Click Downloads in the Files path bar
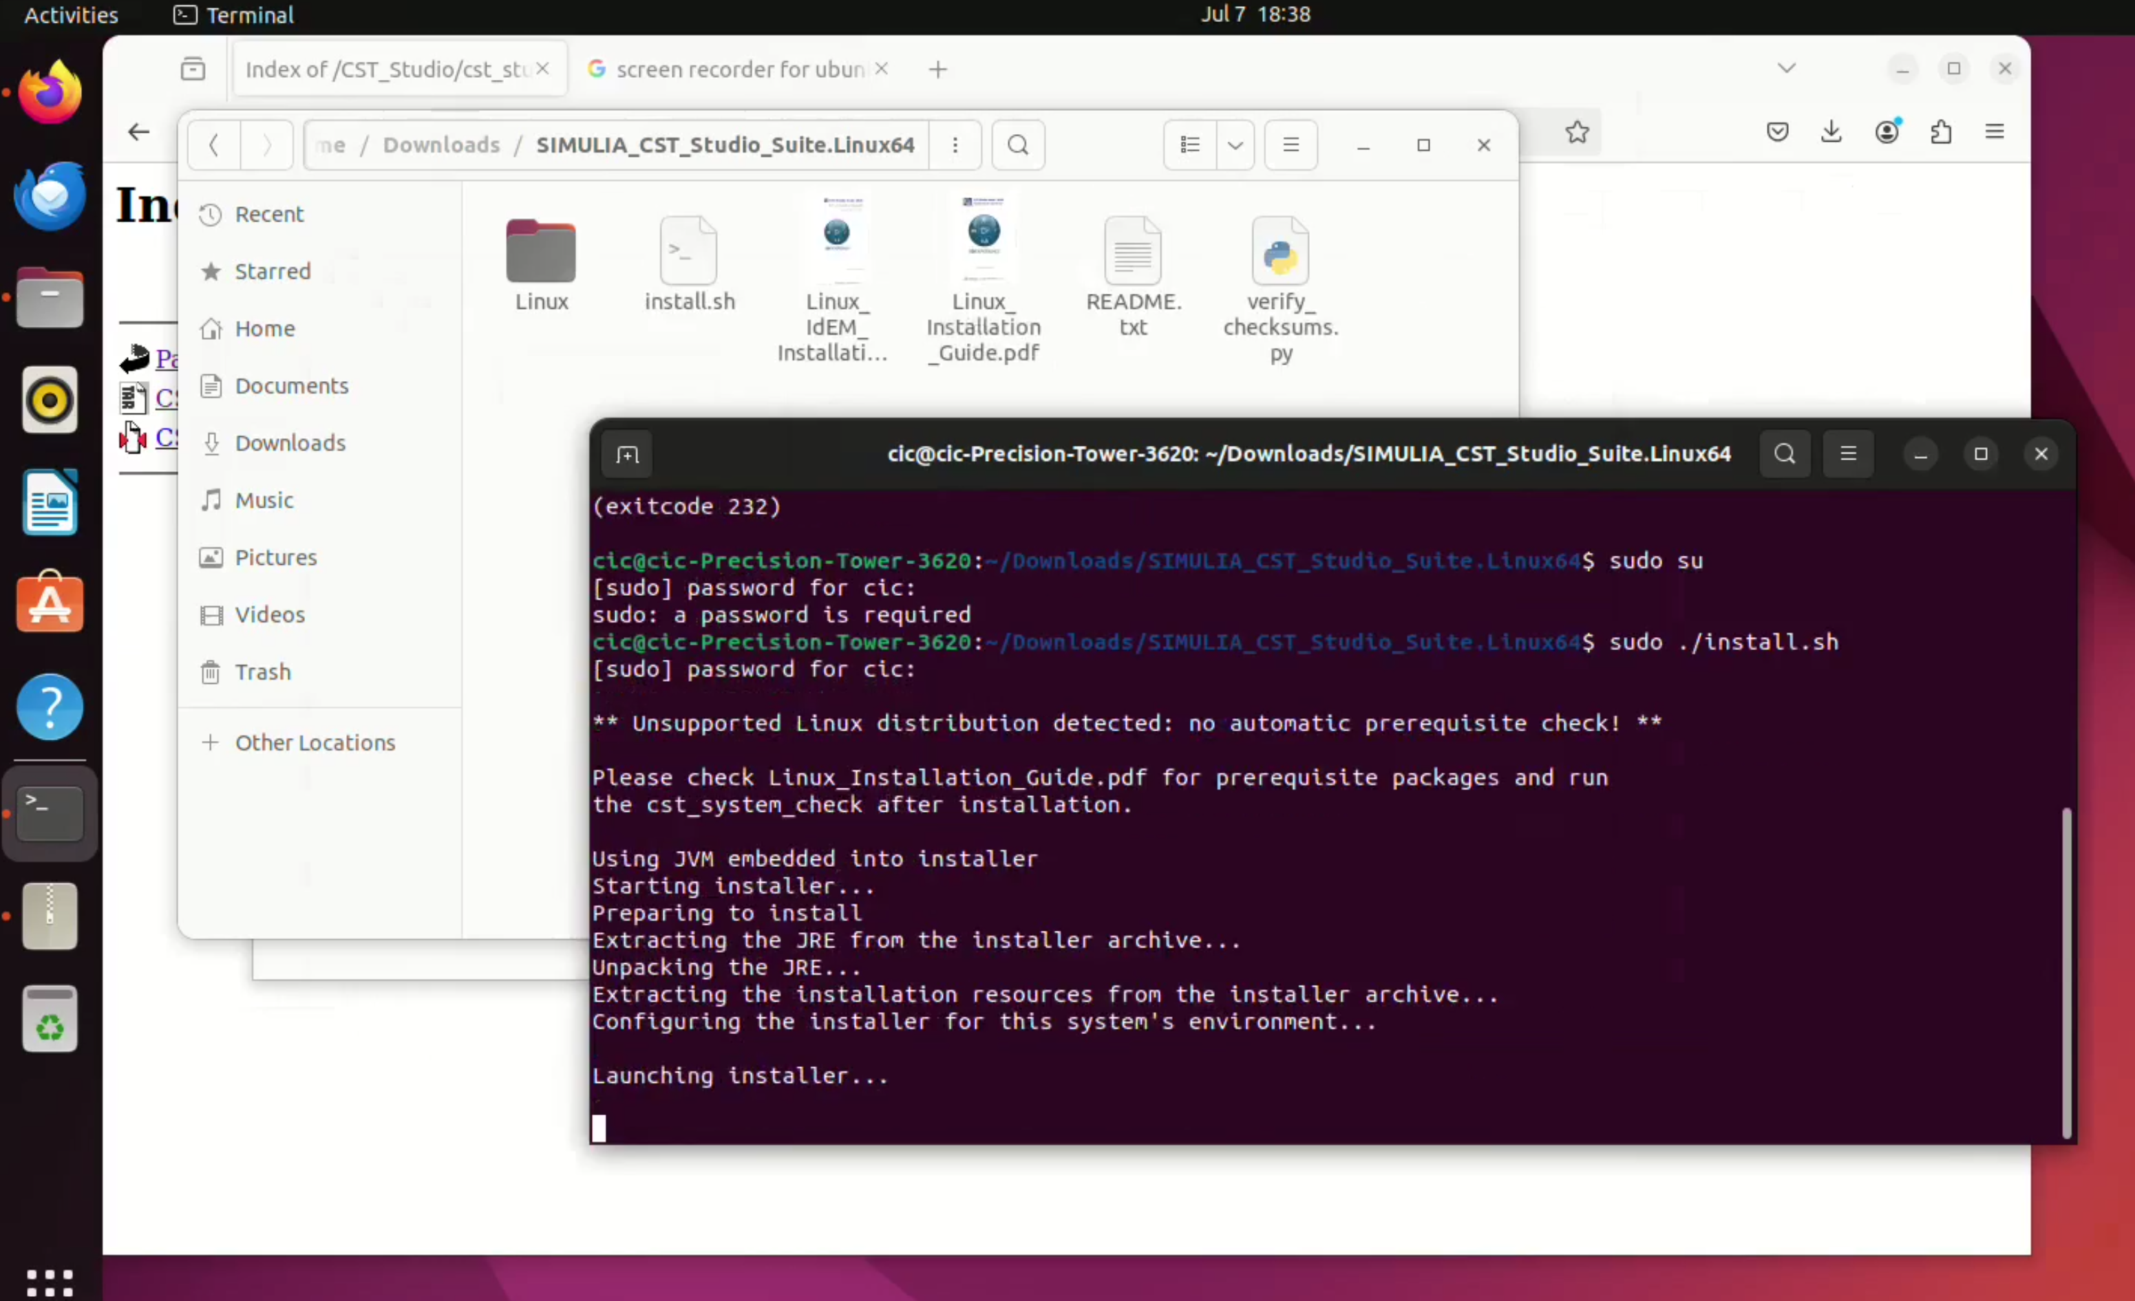This screenshot has height=1301, width=2135. pos(441,144)
